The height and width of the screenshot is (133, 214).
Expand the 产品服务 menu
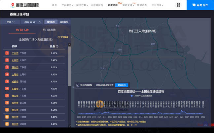pos(68,5)
